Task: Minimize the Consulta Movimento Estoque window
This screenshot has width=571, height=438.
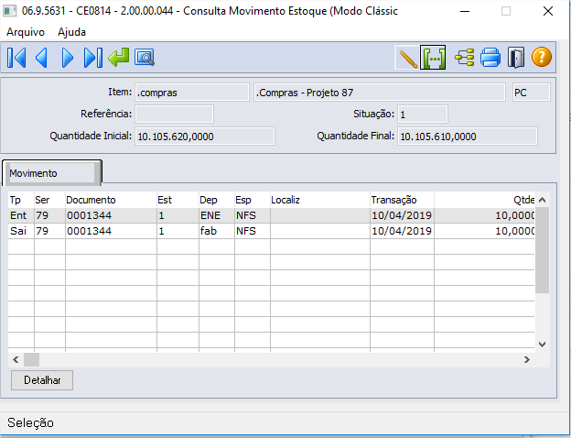Action: coord(465,11)
